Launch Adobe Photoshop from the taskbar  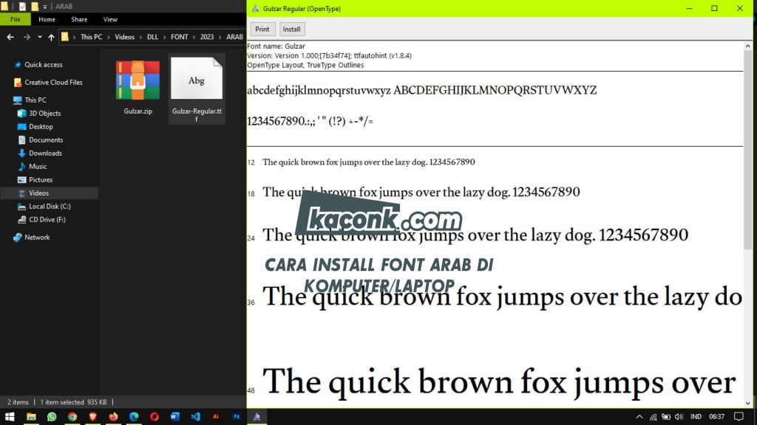click(237, 416)
